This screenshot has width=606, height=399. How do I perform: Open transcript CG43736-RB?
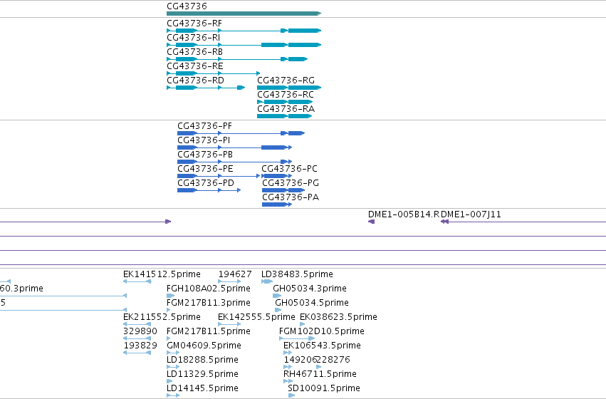click(195, 52)
